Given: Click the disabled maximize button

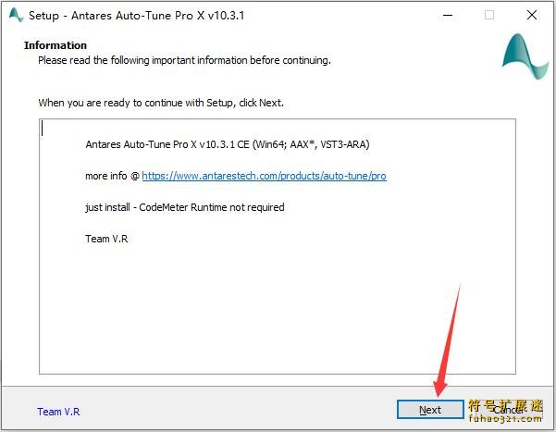Looking at the screenshot, I should pos(489,15).
